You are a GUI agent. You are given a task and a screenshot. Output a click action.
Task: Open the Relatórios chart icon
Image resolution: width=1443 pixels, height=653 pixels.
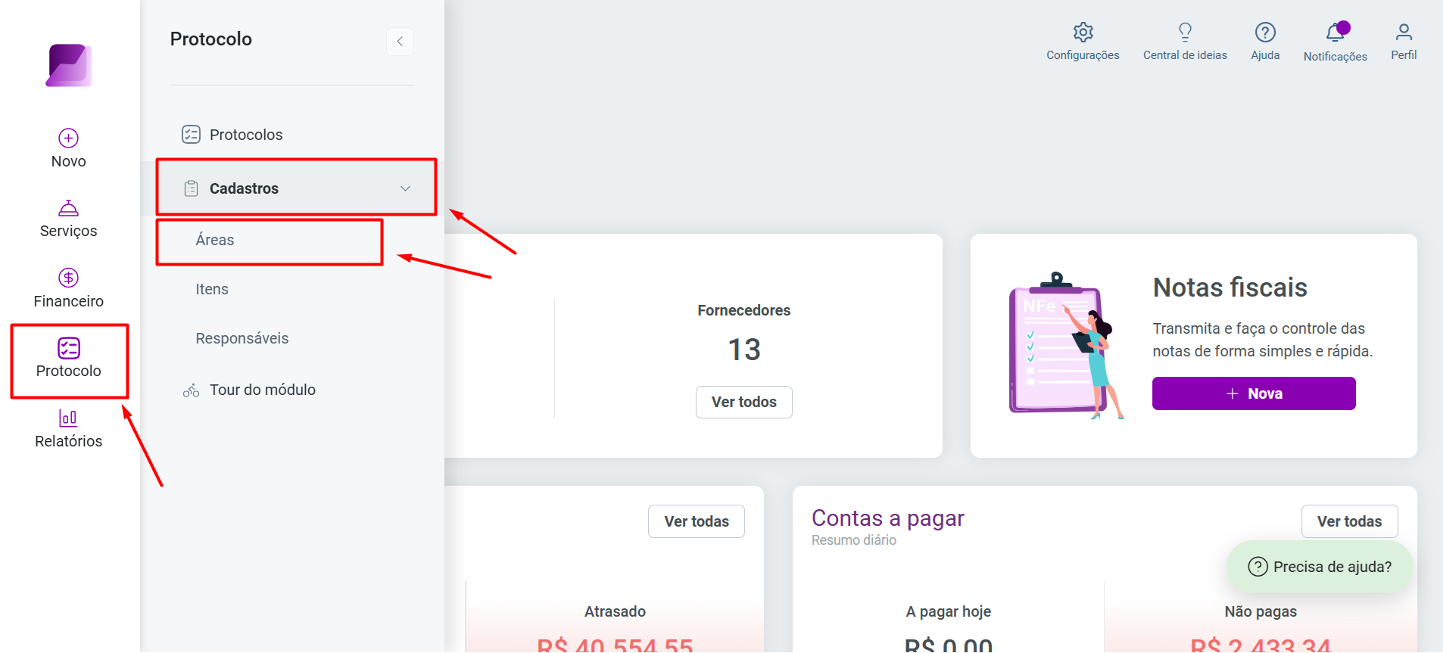click(68, 418)
